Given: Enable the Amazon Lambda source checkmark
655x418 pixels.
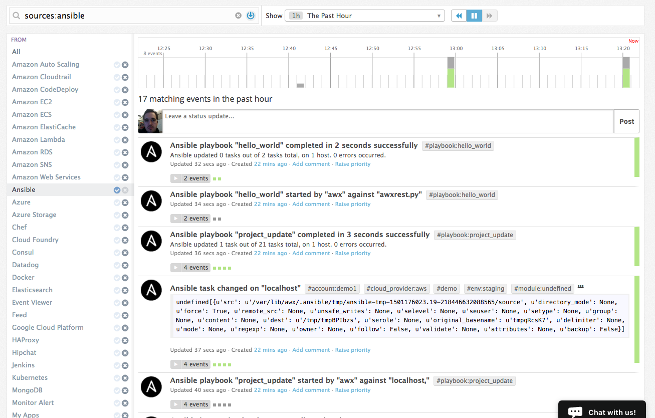Looking at the screenshot, I should (117, 140).
